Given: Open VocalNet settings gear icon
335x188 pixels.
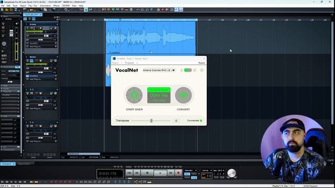Looking at the screenshot, I should (x=202, y=70).
